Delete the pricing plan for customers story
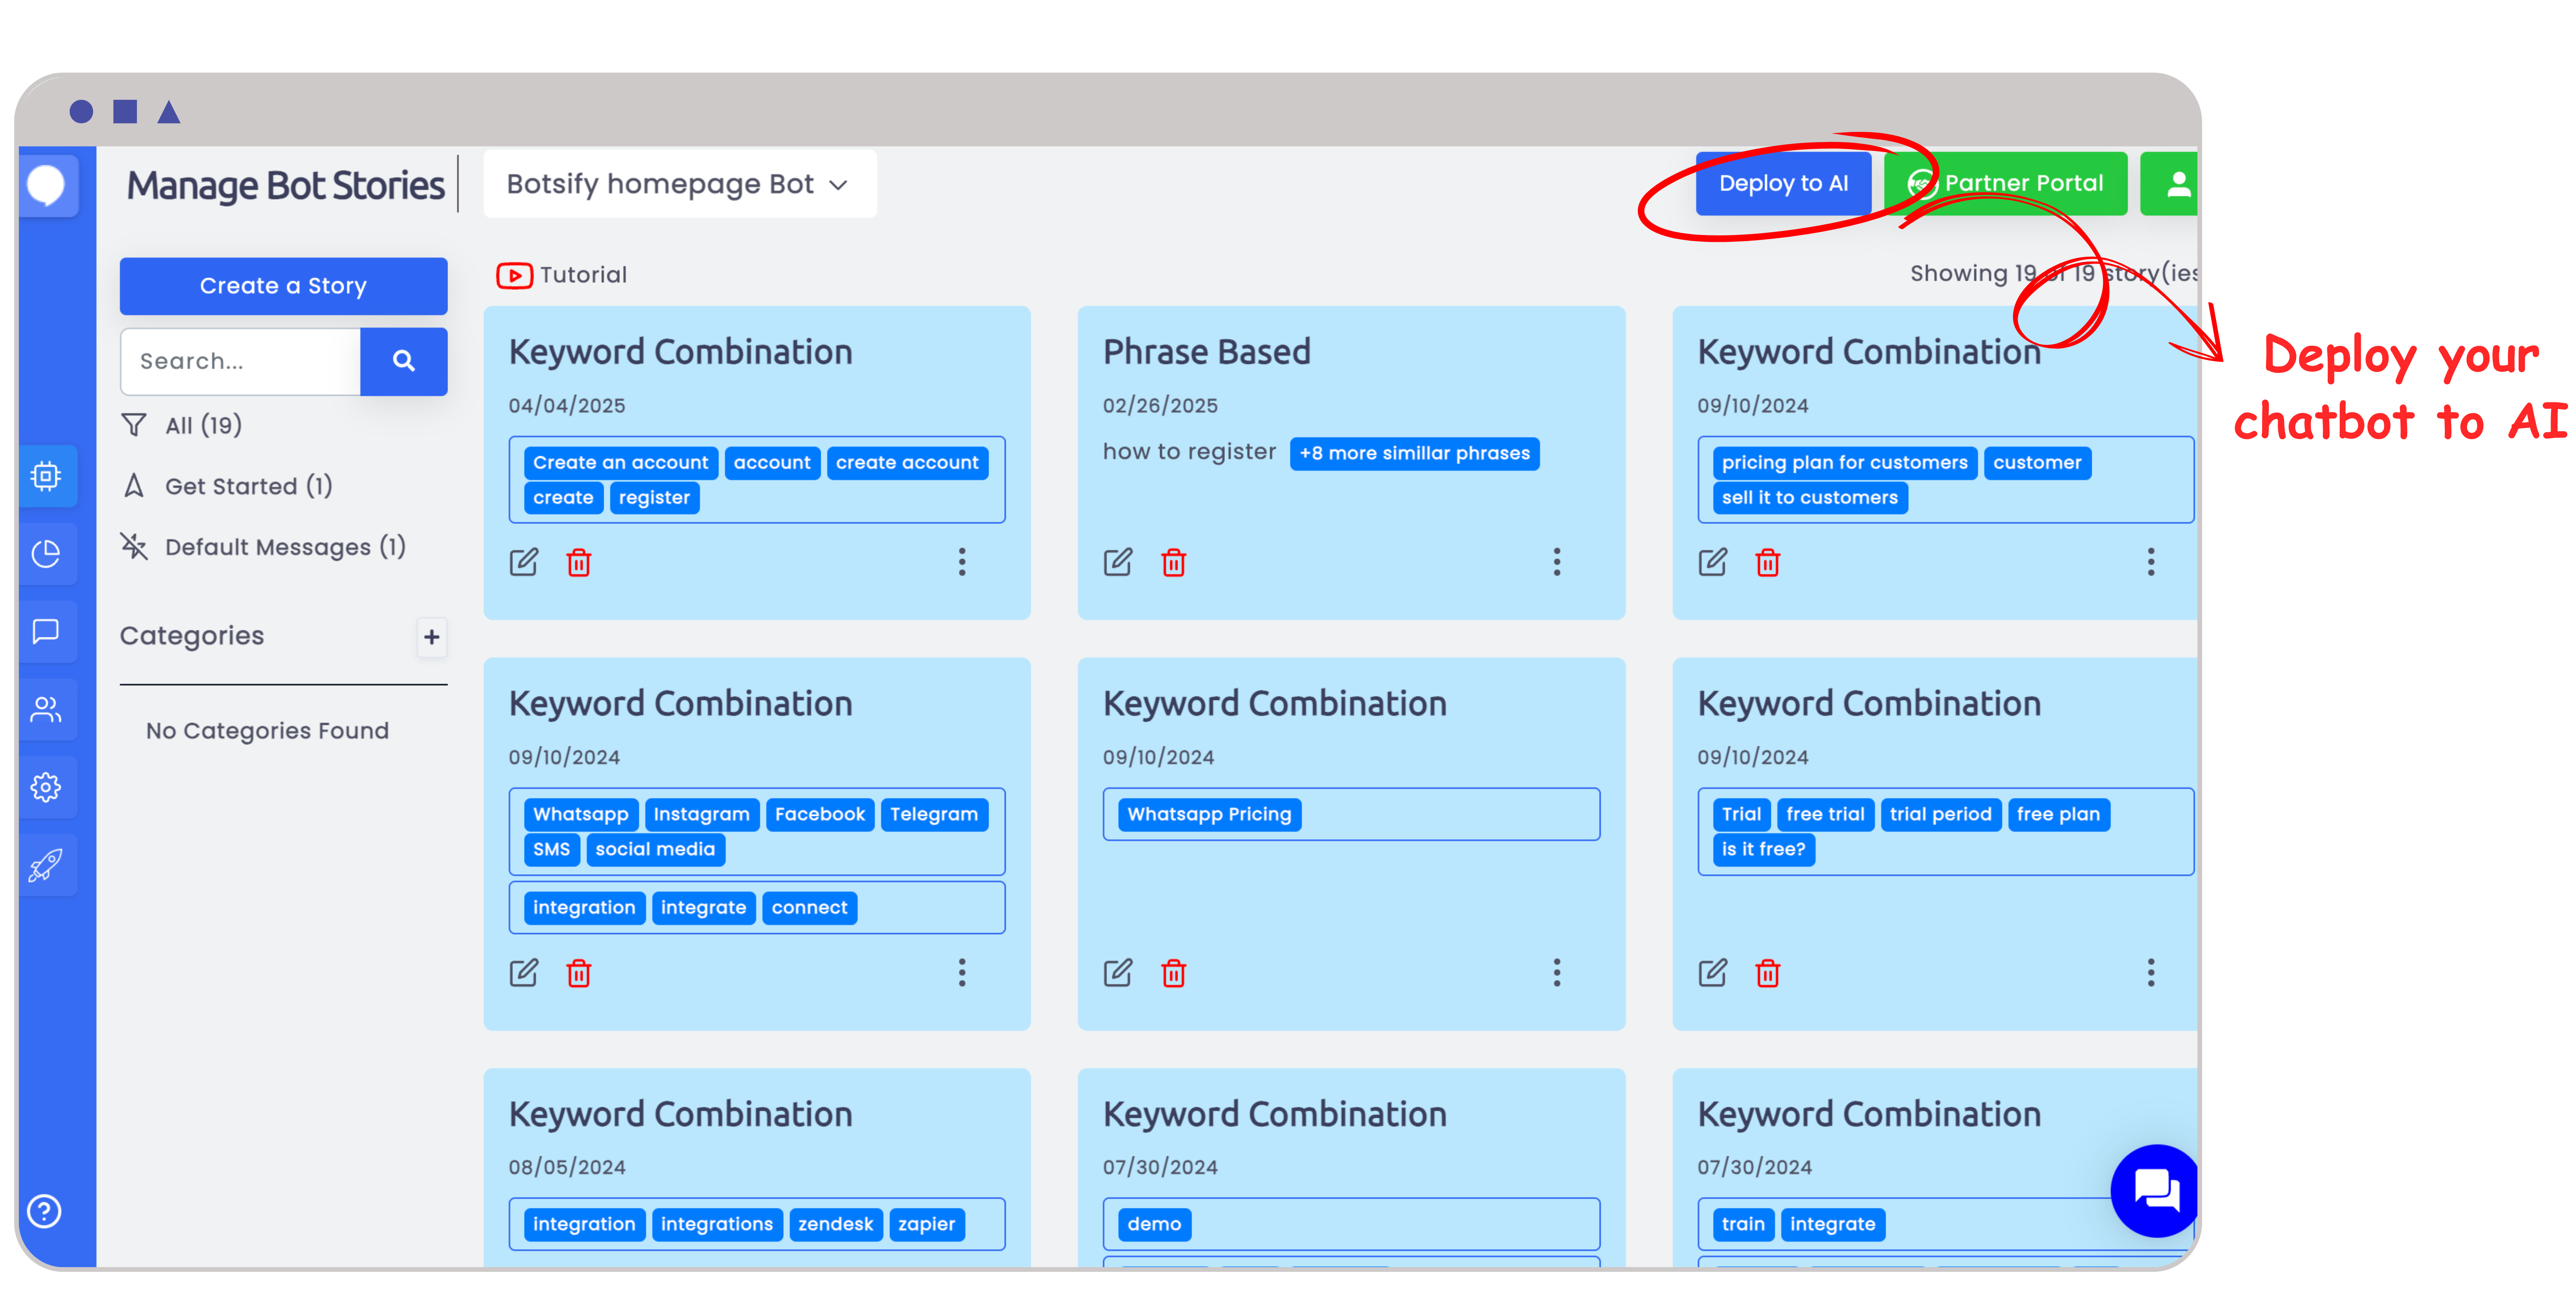 pyautogui.click(x=1768, y=562)
